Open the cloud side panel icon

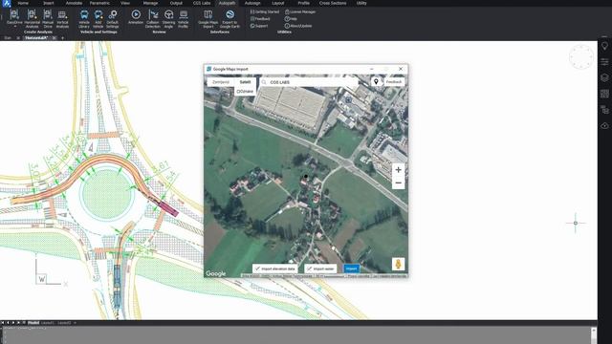click(x=604, y=125)
